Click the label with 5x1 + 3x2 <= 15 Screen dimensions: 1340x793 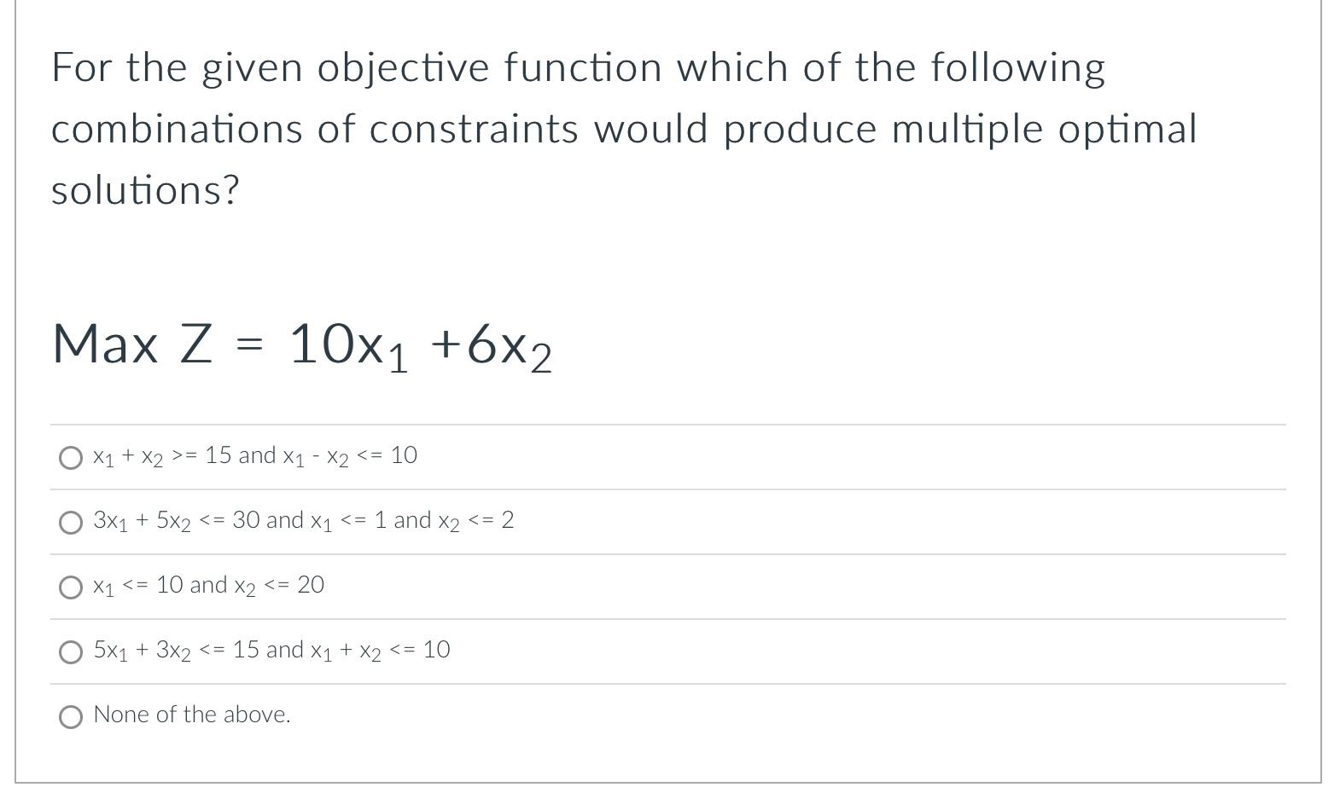pos(271,651)
